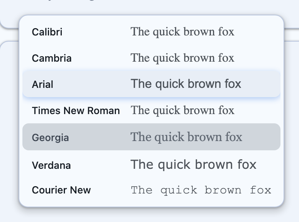The image size is (299, 222).
Task: Choose Cambria from the font list
Action: point(151,58)
